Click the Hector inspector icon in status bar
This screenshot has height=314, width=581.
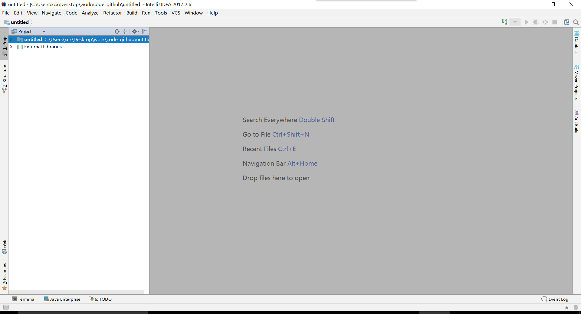[576, 308]
